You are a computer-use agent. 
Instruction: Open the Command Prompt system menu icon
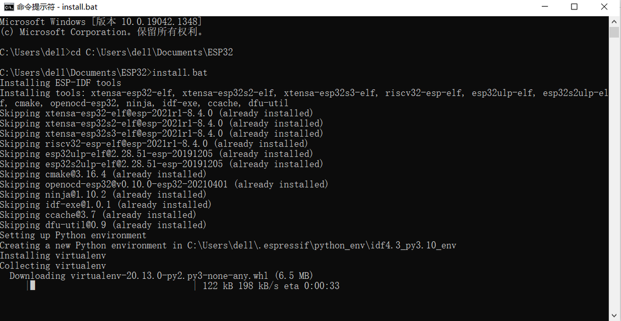(9, 7)
